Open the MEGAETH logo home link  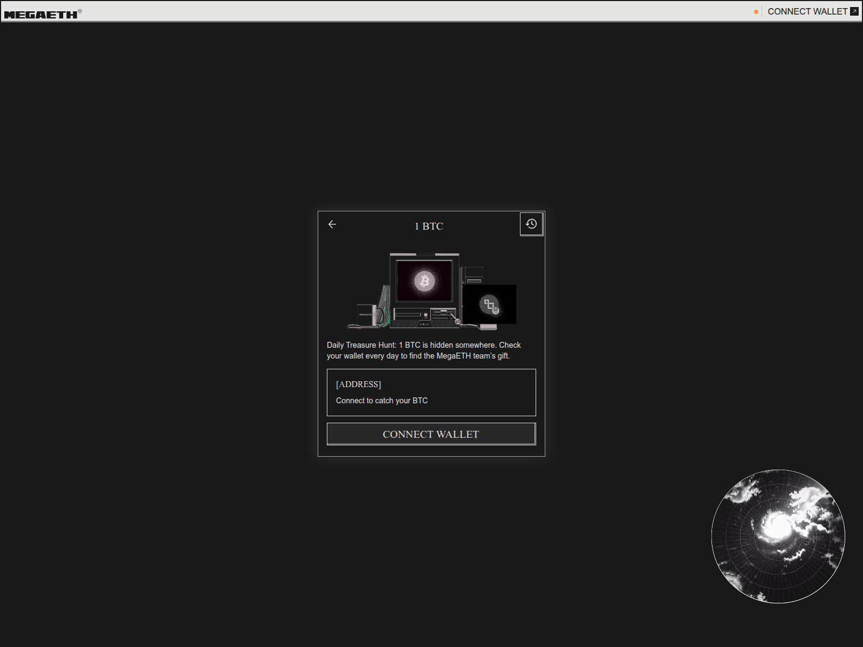(42, 14)
